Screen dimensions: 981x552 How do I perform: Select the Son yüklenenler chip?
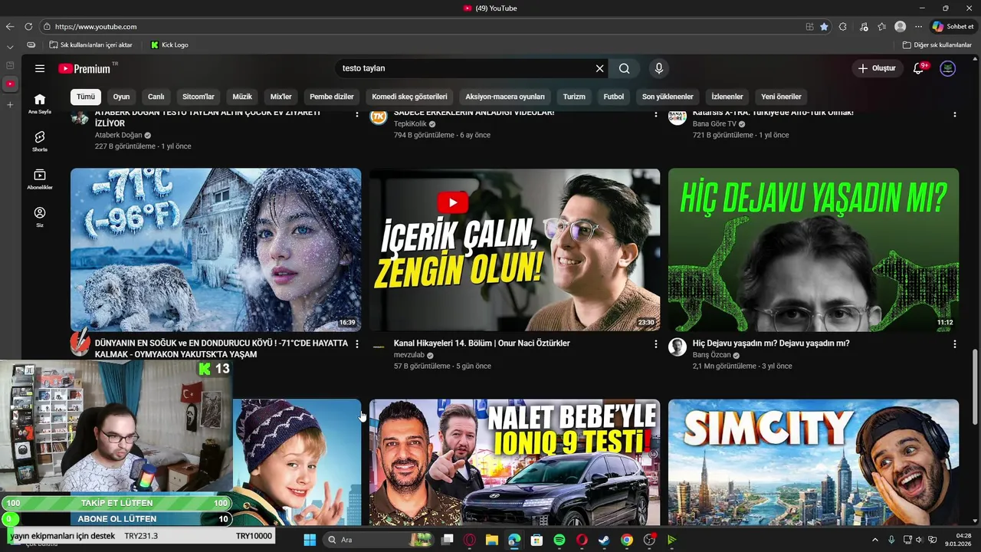[x=668, y=97]
